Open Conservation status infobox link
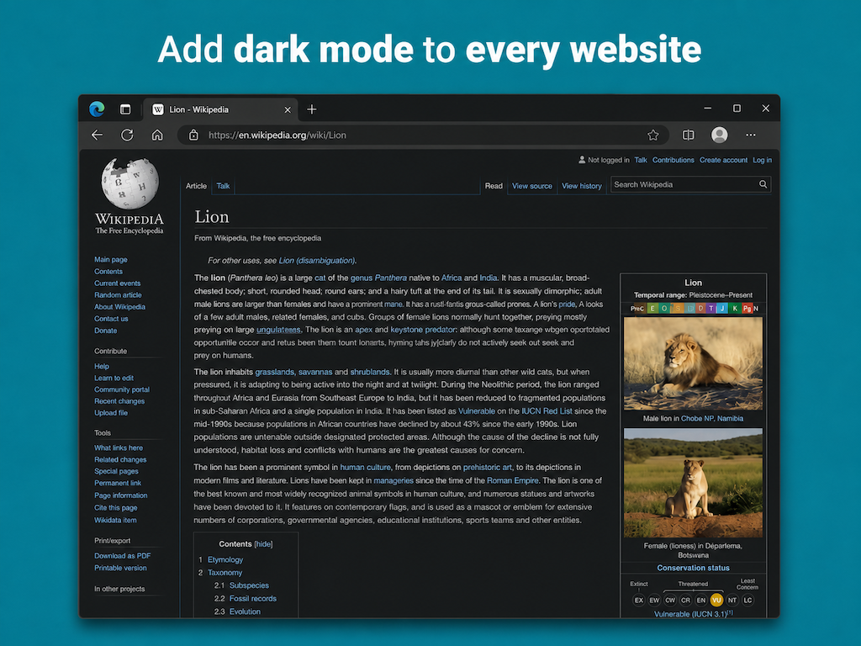This screenshot has height=646, width=861. 693,568
